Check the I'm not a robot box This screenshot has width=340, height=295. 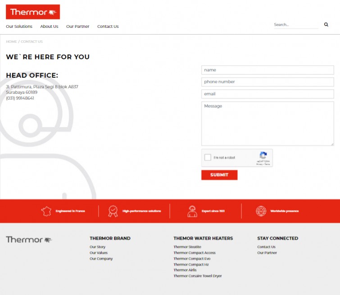[208, 157]
